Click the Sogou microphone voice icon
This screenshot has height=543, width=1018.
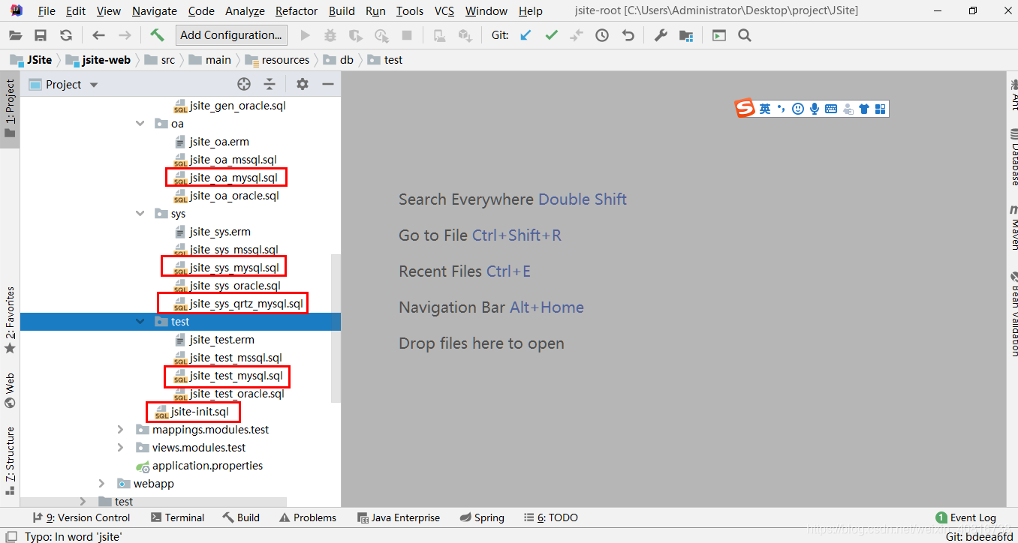[814, 109]
